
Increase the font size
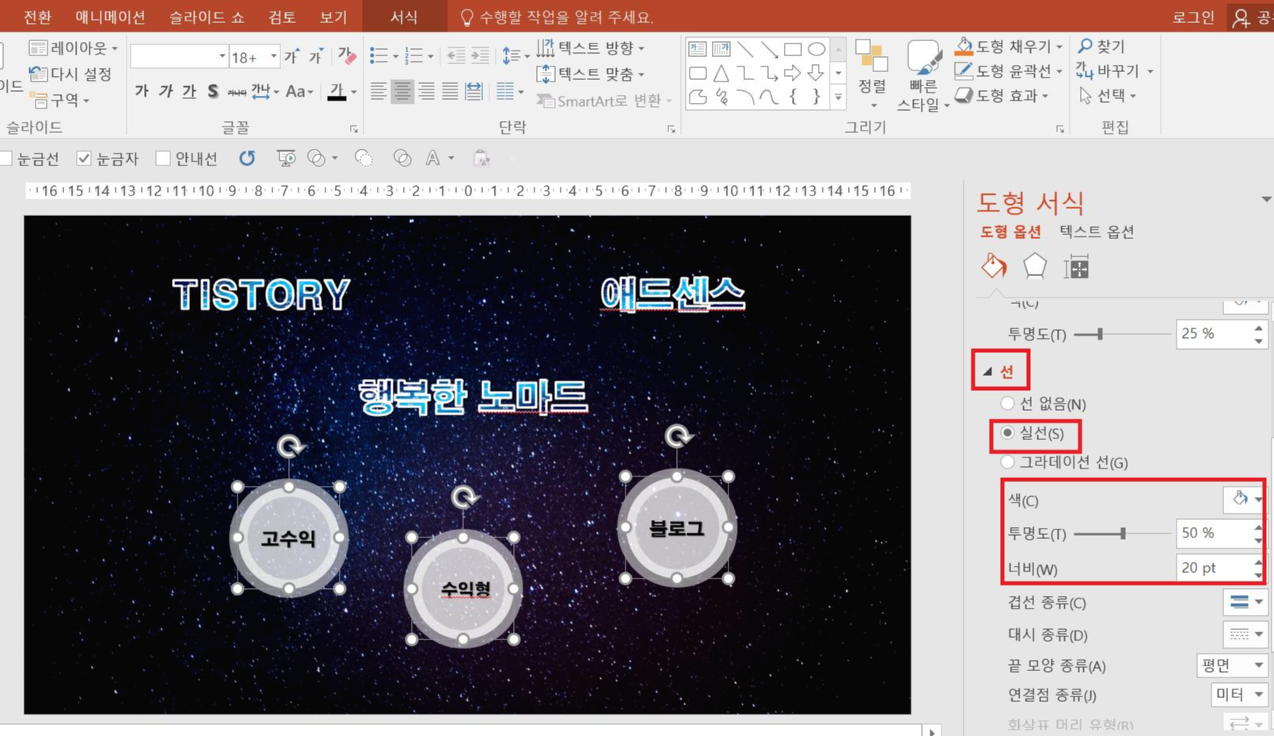tap(291, 56)
